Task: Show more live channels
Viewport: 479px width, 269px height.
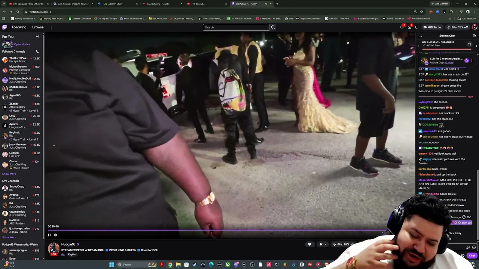Action: point(9,238)
